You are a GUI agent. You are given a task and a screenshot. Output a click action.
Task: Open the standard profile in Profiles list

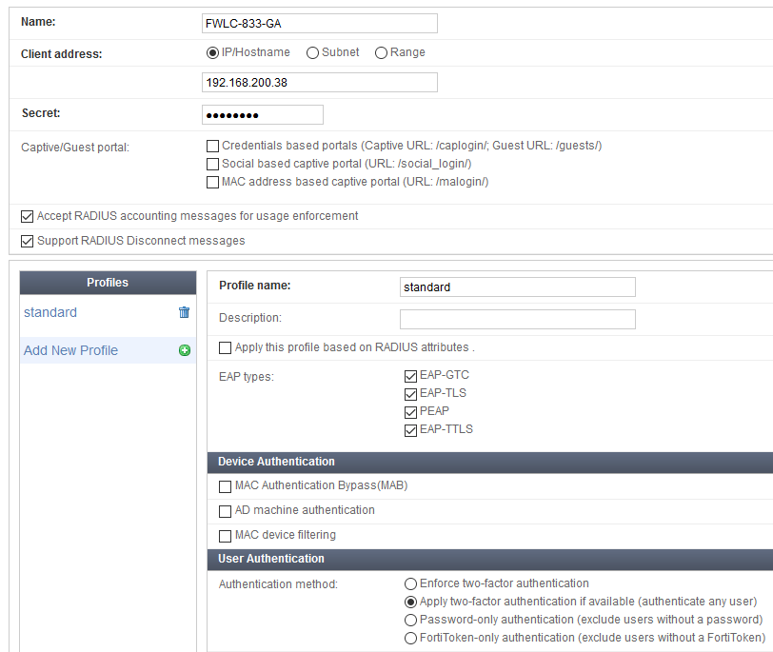(50, 312)
